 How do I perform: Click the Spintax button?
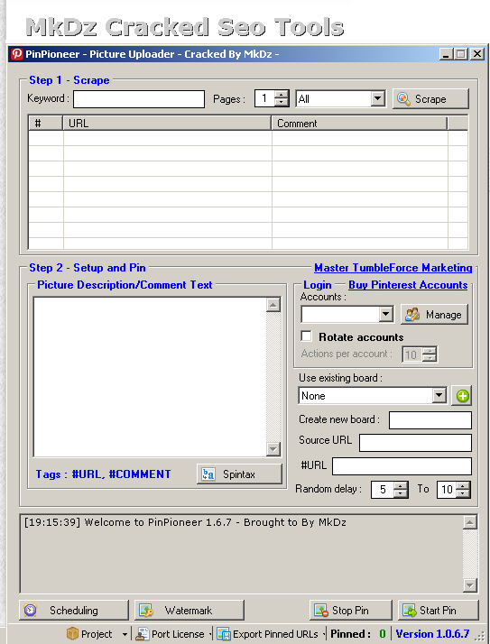coord(239,474)
